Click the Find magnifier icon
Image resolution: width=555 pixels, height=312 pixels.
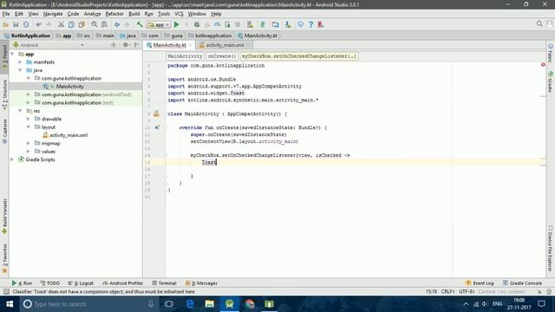pos(95,24)
